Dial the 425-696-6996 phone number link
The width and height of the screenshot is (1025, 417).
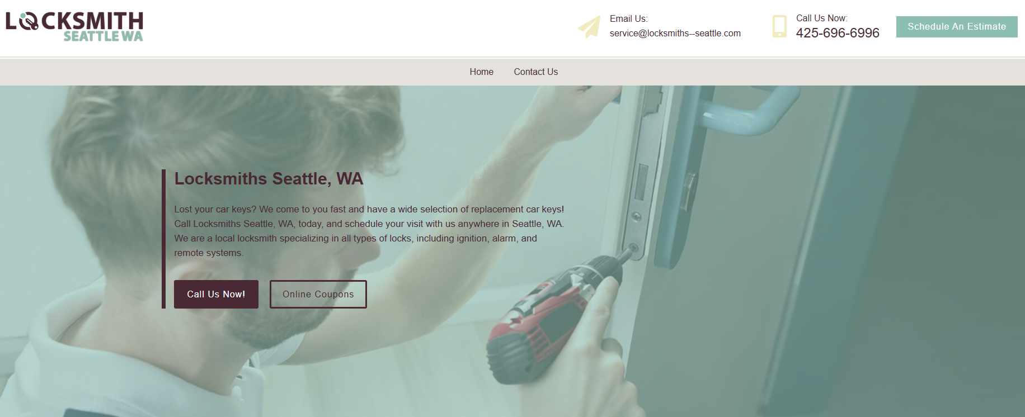click(838, 33)
